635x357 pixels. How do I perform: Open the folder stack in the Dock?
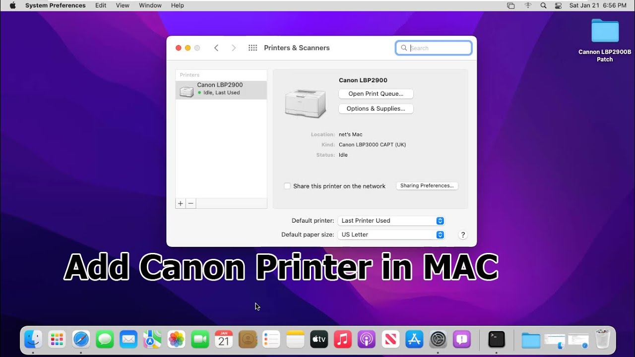(x=531, y=340)
